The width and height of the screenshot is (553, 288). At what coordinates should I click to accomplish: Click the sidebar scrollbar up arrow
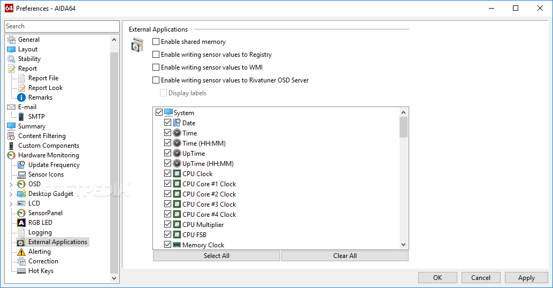pyautogui.click(x=114, y=40)
